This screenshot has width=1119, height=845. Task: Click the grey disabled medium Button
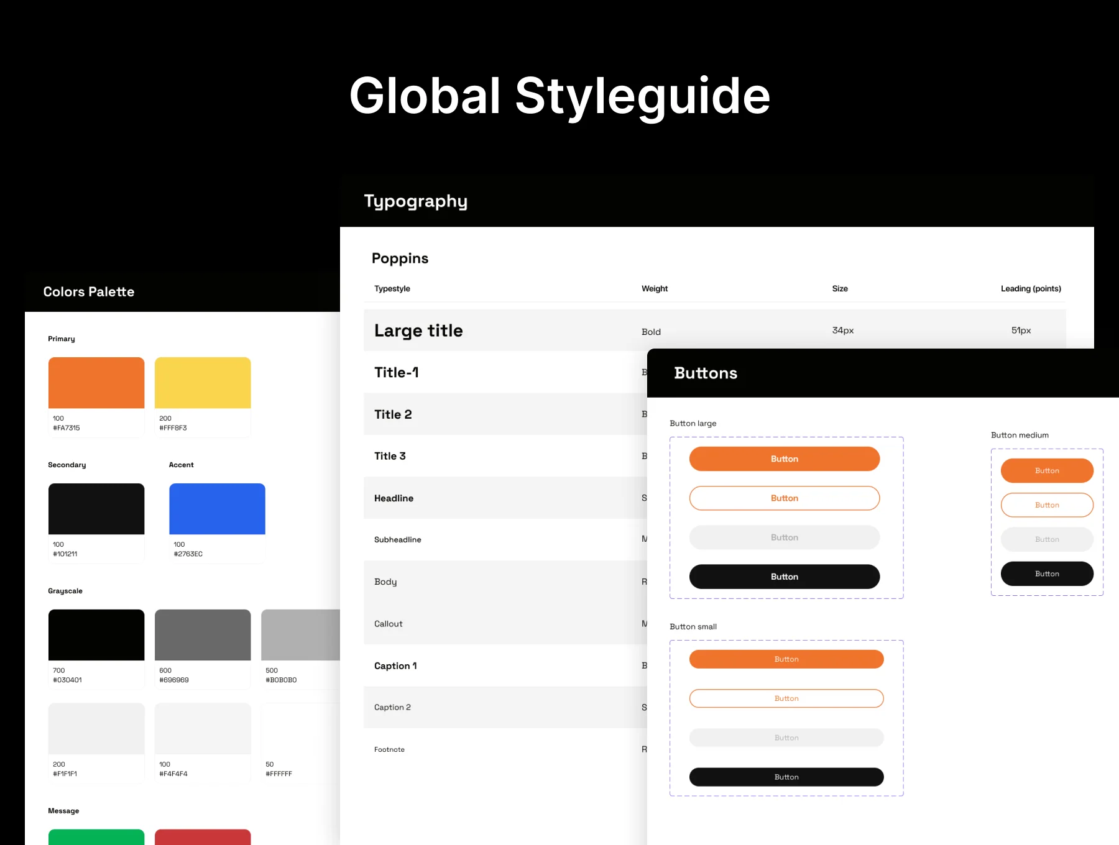click(1047, 539)
